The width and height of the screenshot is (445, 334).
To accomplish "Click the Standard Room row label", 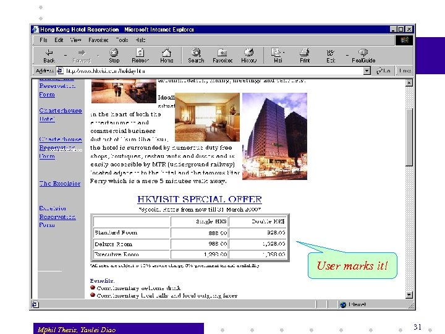I will pos(116,233).
